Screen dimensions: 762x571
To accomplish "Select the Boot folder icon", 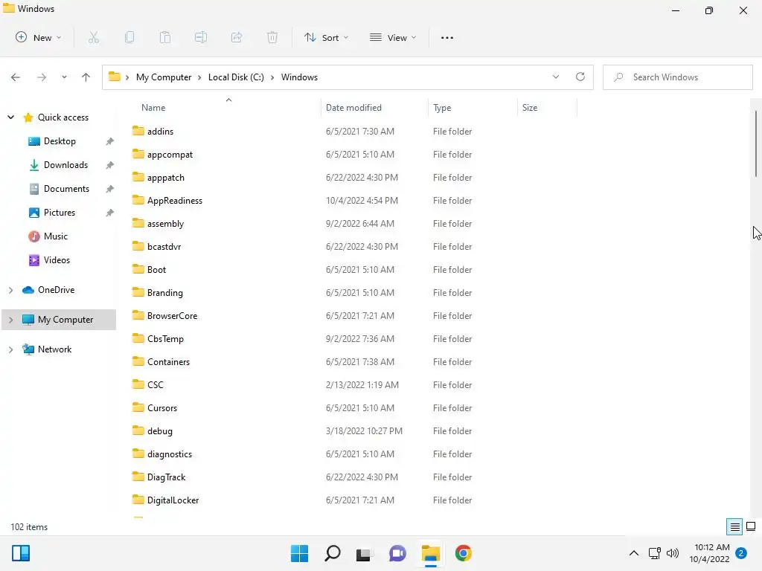I will (138, 269).
